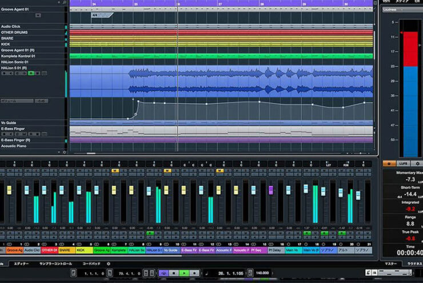Toggle the metronome tempo icon beside 140.000
The image size is (423, 283).
(x=250, y=273)
